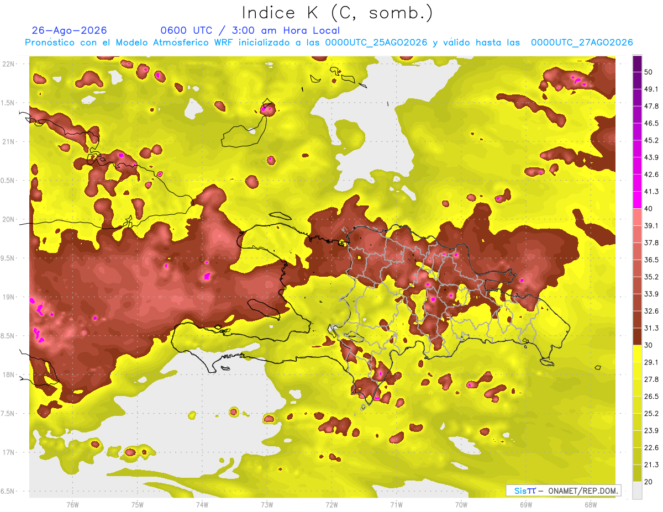Click the colorbar value 43.9
The width and height of the screenshot is (663, 512).
[x=651, y=157]
